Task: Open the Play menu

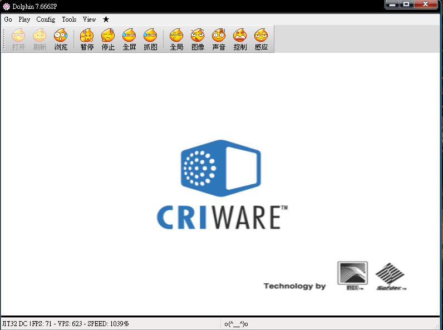Action: click(24, 19)
